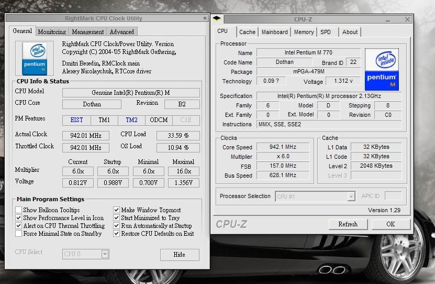Click the Level 2 2048 KBytes value

coord(376,166)
